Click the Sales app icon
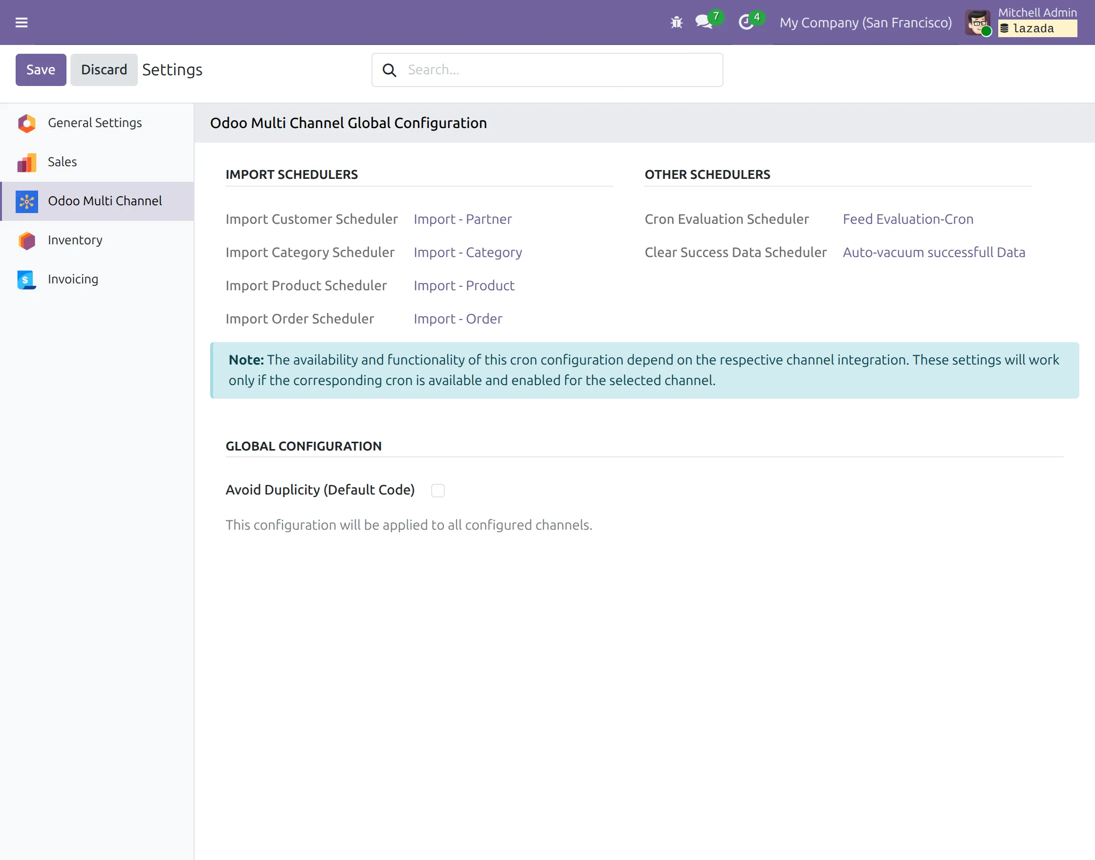This screenshot has height=860, width=1095. [27, 162]
